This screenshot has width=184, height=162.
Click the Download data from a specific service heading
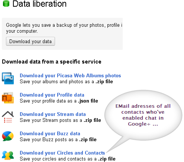pos(52,62)
